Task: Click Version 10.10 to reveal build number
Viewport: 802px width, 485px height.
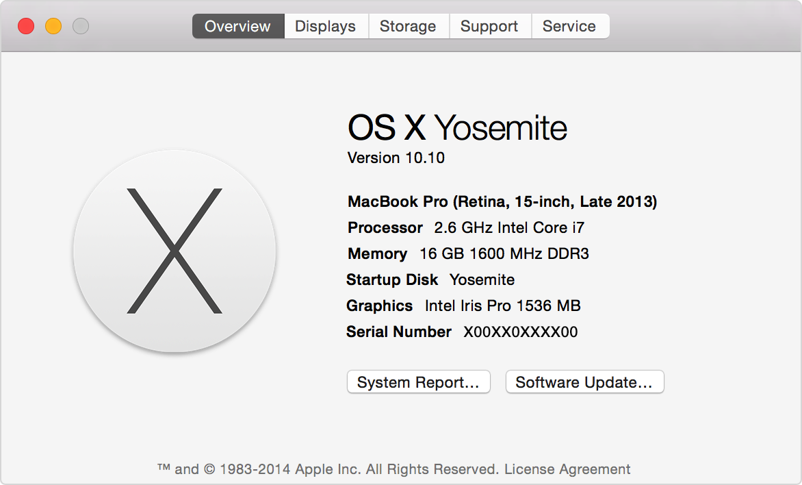Action: coord(396,158)
